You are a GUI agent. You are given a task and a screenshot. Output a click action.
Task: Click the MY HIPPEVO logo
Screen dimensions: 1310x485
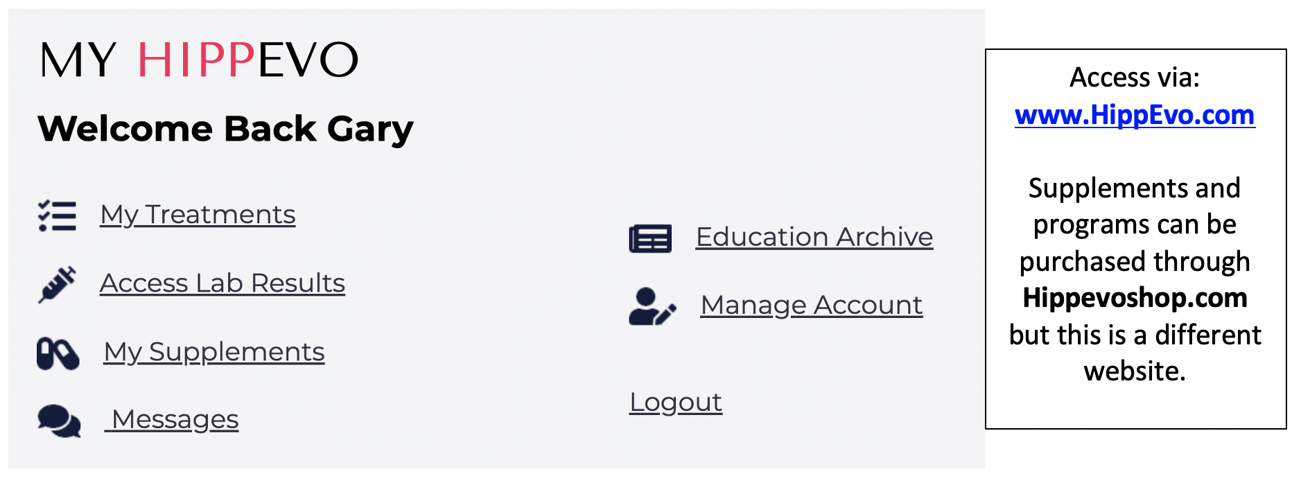(199, 60)
